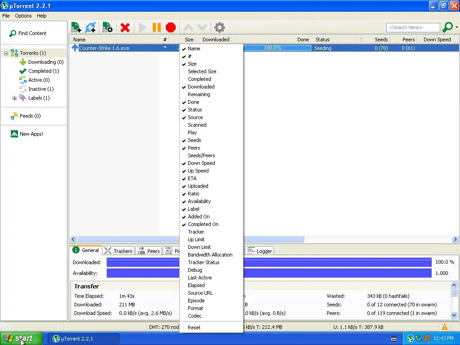Pause the torrent with the orange pause icon

click(157, 27)
